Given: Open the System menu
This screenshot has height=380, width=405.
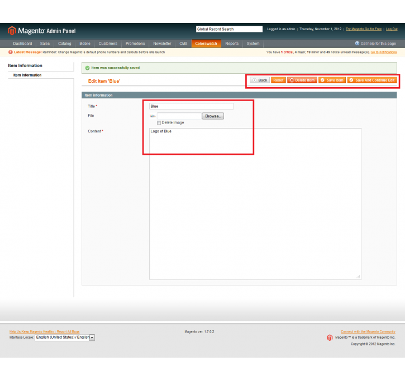Looking at the screenshot, I should click(x=253, y=44).
